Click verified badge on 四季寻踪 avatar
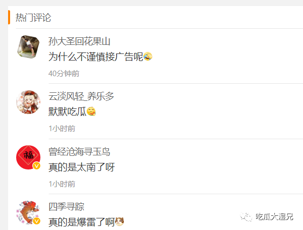Image resolution: width=303 pixels, height=230 pixels. coord(36,221)
